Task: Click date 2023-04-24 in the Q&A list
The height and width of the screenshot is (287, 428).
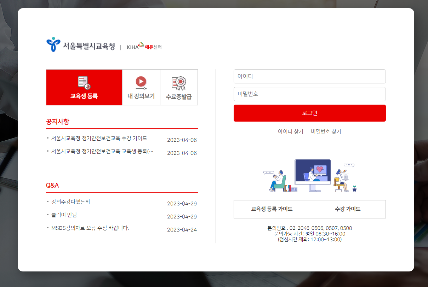Action: click(x=182, y=230)
